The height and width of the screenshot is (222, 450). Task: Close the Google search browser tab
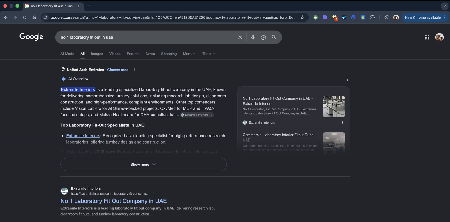pos(79,6)
